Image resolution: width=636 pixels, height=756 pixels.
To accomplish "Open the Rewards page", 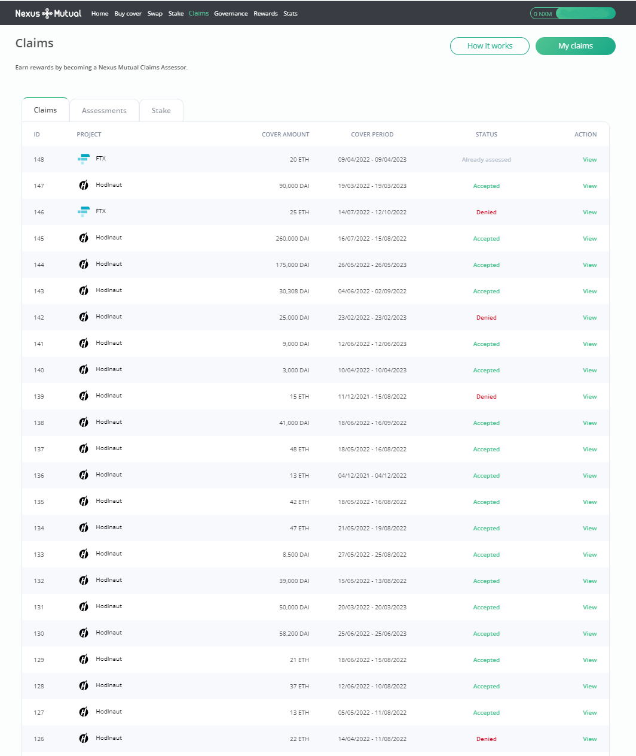I will tap(265, 13).
